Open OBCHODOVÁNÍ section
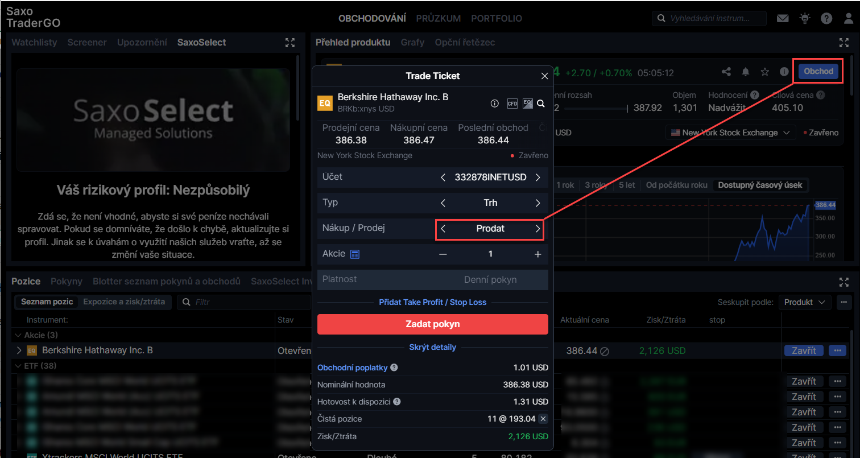The width and height of the screenshot is (860, 458). point(372,19)
